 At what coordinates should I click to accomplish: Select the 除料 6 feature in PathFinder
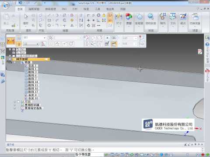31,75
